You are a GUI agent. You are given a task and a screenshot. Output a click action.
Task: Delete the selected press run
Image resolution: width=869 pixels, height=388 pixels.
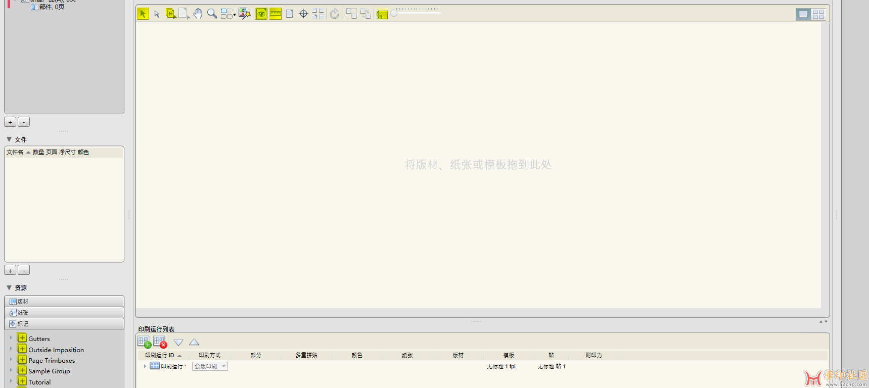tap(160, 342)
